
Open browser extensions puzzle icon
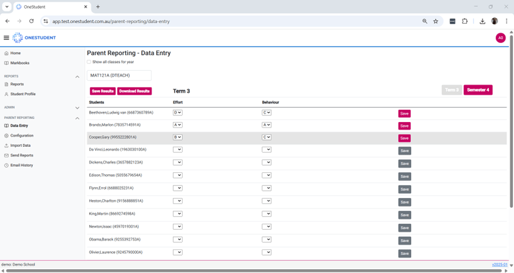coord(465,21)
